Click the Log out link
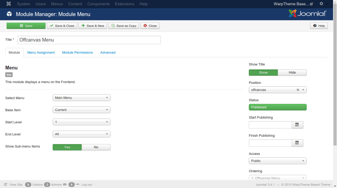The image size is (337, 188). (87, 185)
